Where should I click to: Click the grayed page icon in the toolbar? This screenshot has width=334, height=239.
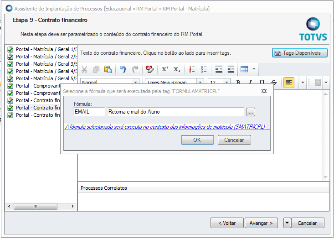[x=318, y=82]
